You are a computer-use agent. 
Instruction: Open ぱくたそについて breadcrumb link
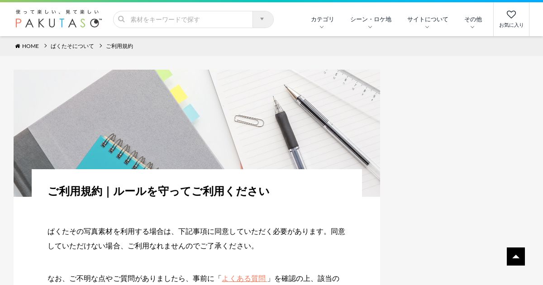point(72,46)
